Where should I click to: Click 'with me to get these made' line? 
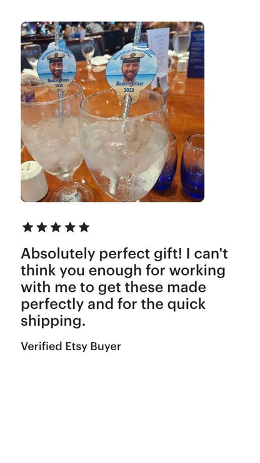113,288
